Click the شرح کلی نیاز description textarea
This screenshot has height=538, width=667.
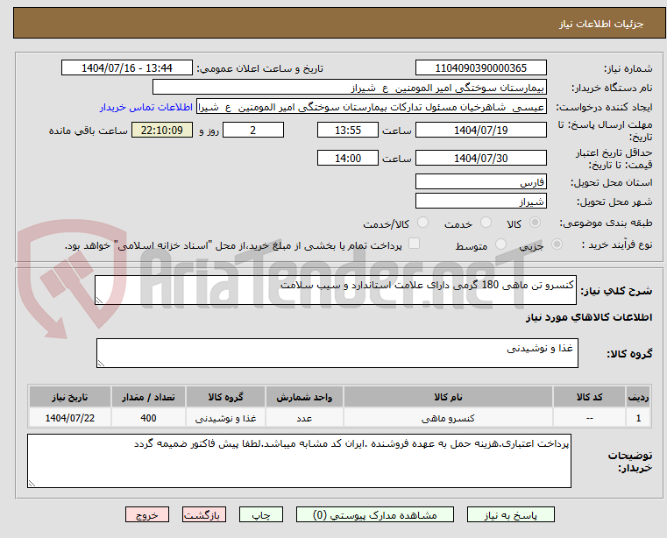coord(335,290)
